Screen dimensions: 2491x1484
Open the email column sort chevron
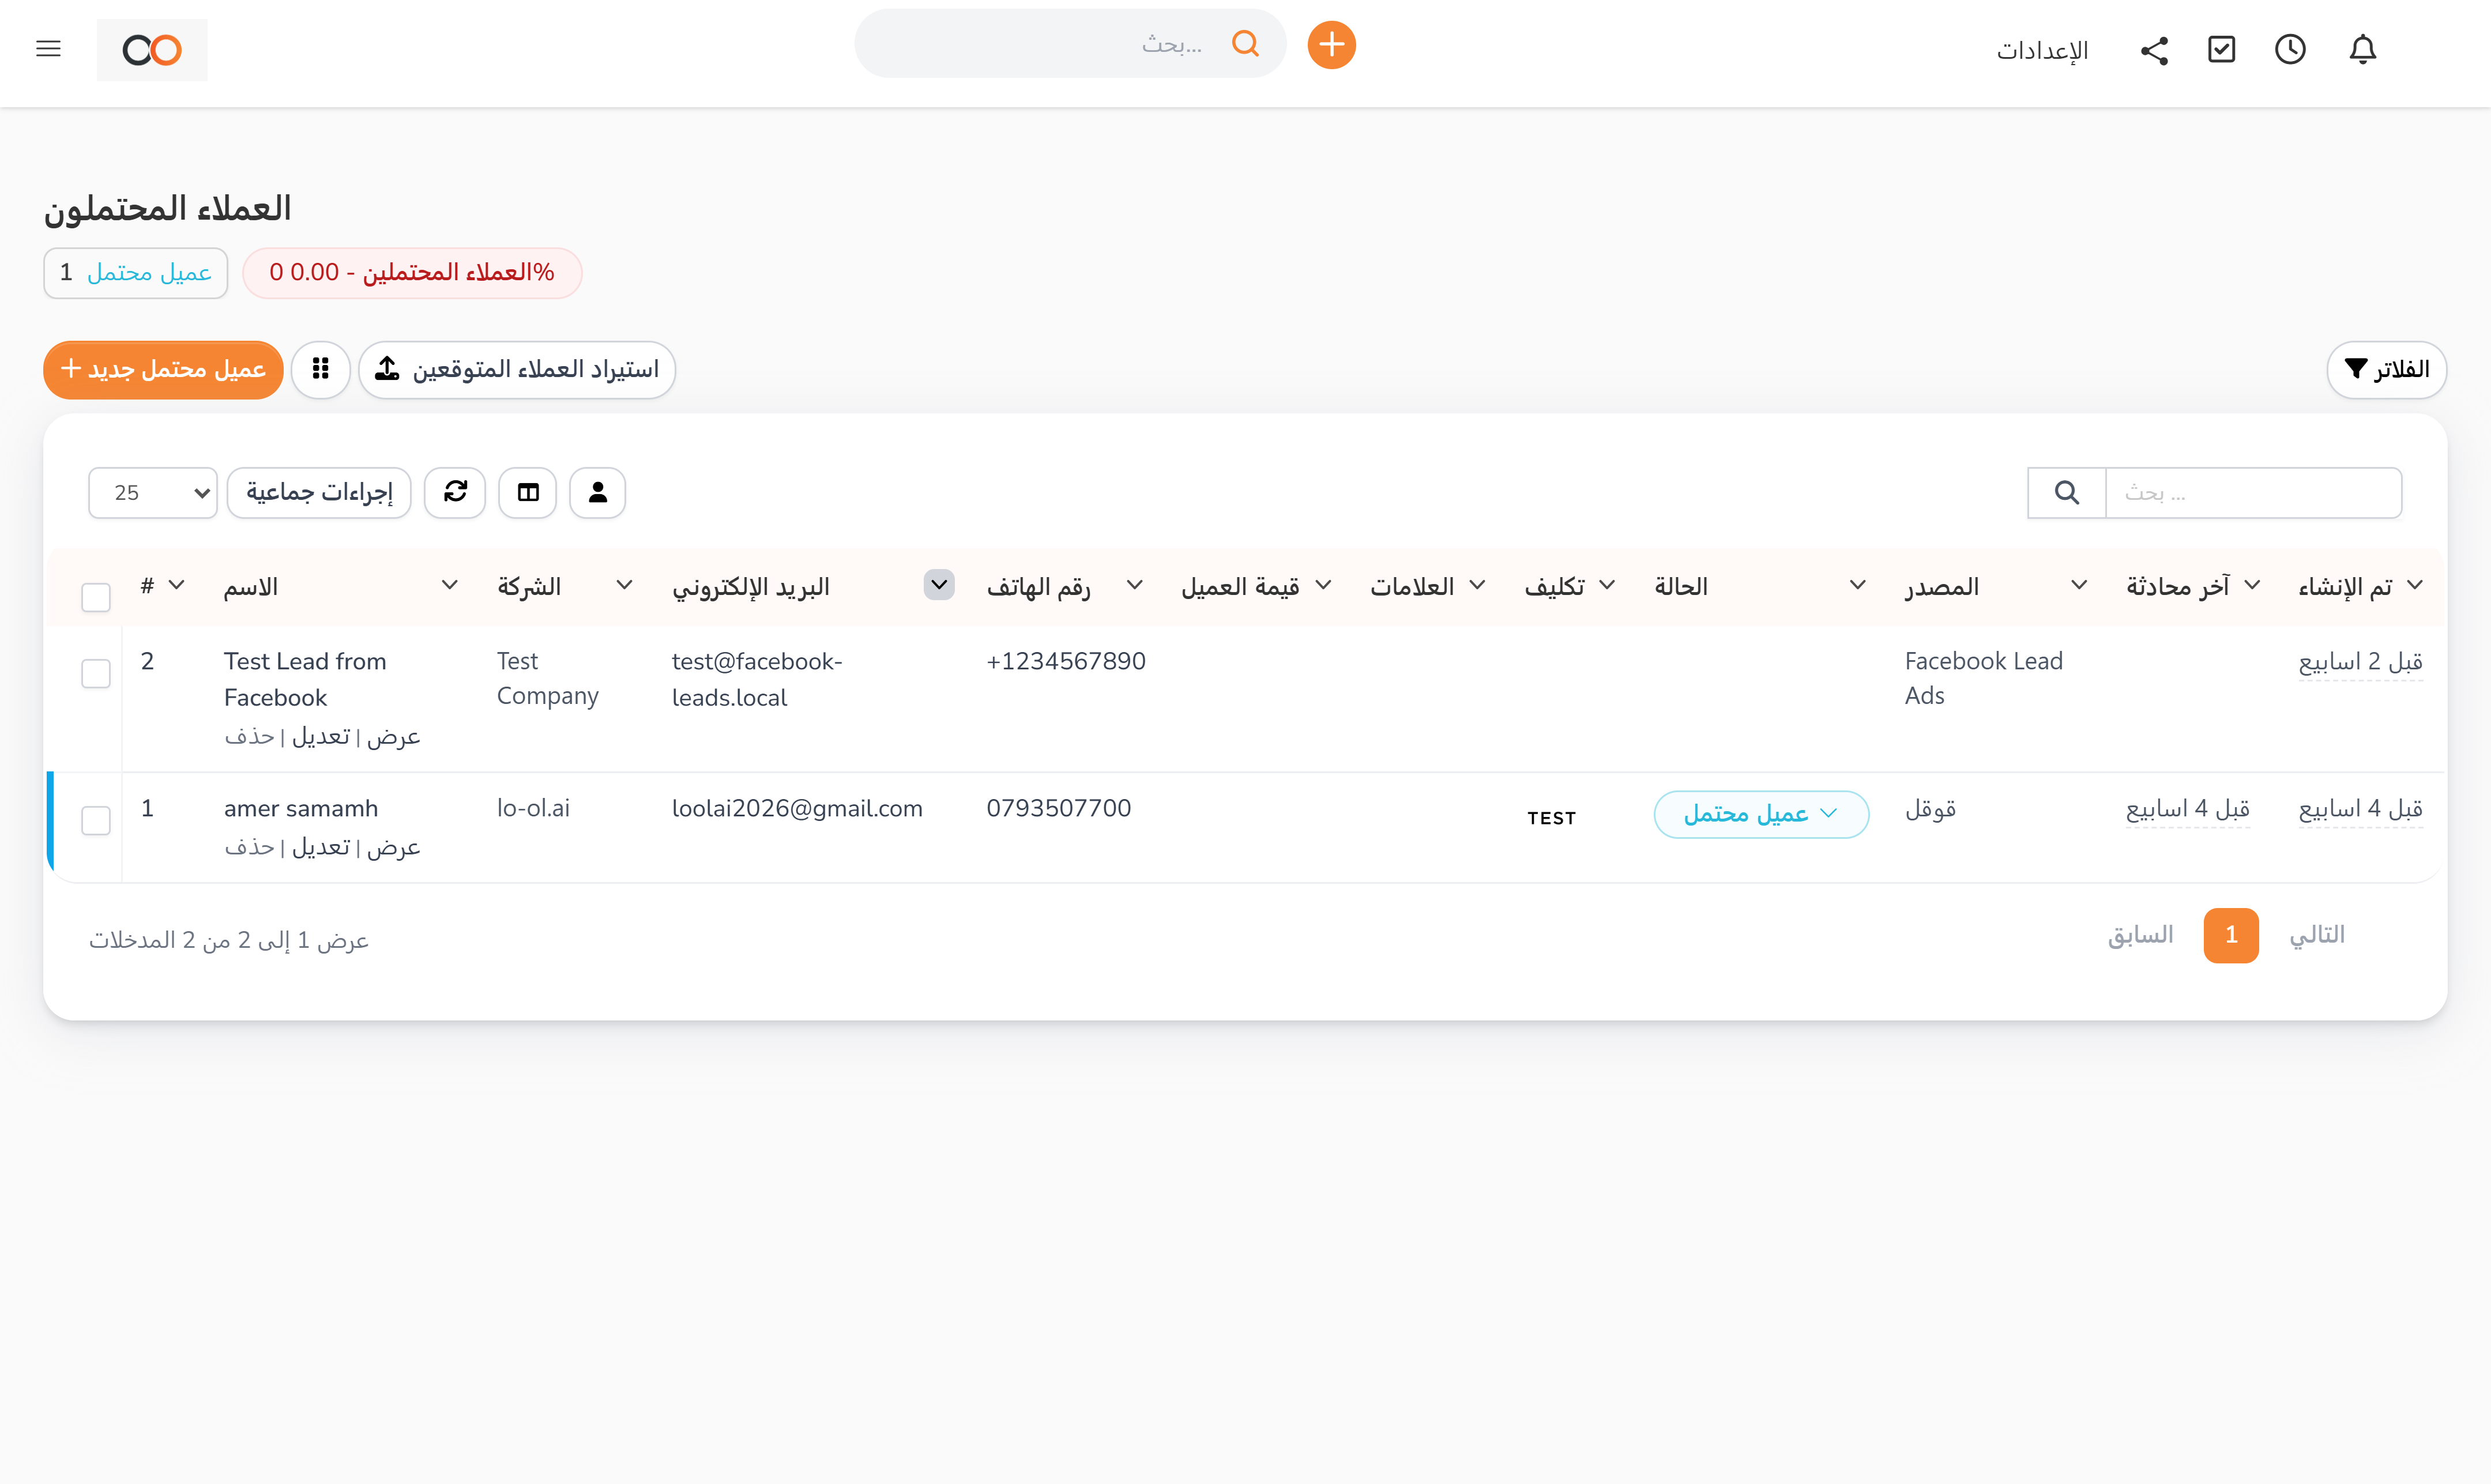938,585
